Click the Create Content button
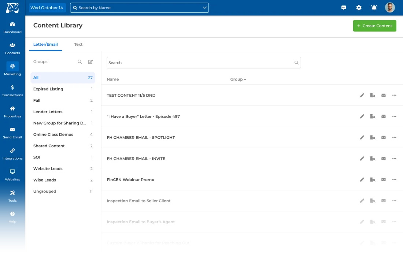The height and width of the screenshot is (257, 403). point(374,26)
